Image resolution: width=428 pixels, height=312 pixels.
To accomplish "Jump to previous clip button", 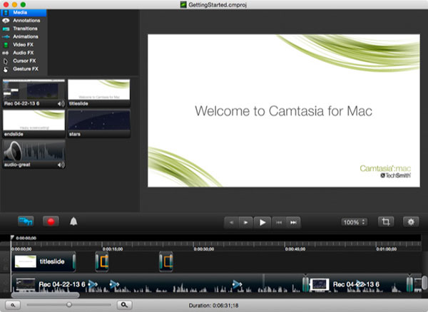I will click(279, 223).
